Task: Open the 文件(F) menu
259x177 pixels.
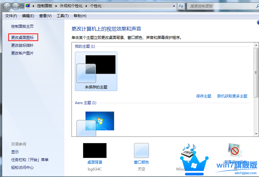Action: coord(11,16)
